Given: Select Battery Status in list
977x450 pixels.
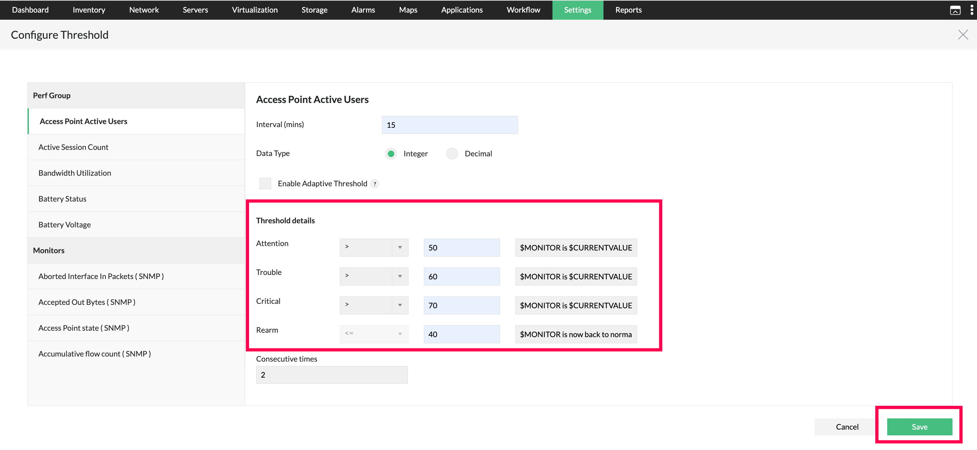Looking at the screenshot, I should [x=136, y=198].
